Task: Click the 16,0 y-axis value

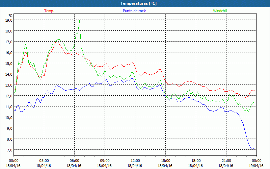Action: (x=9, y=53)
